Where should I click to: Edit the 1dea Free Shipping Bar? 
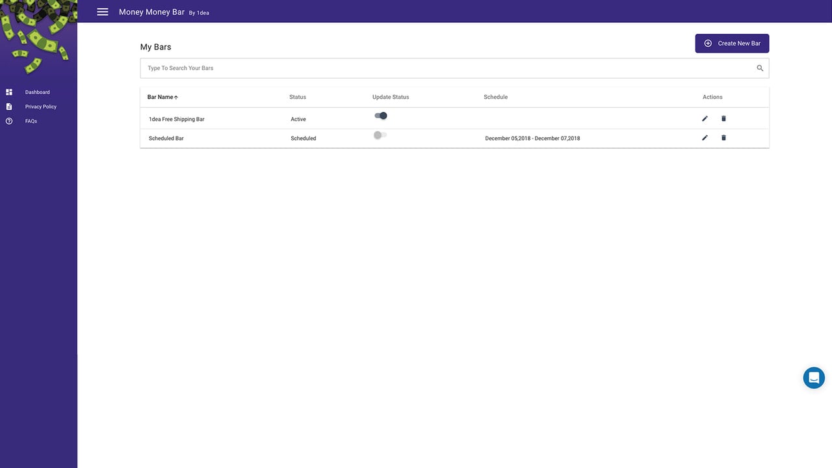[x=705, y=118]
